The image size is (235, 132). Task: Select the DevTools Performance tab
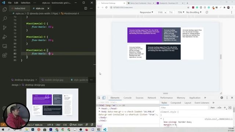166,98
